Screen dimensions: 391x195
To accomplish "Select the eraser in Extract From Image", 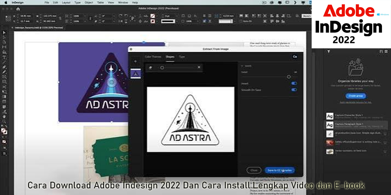I will click(x=151, y=67).
